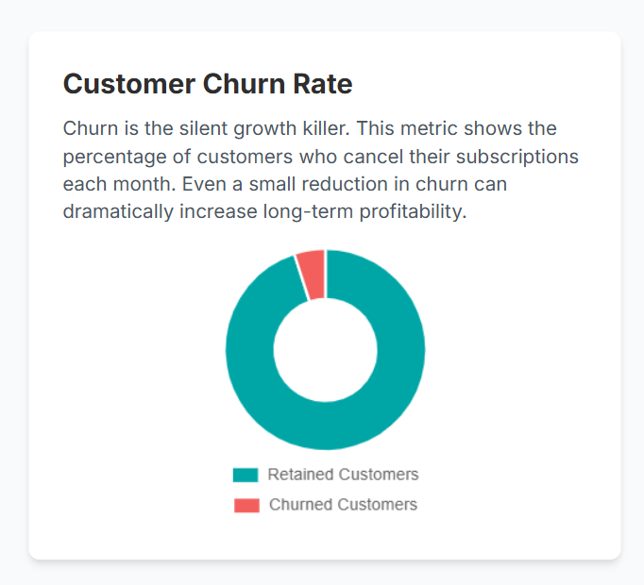Click the word "Churn" in the heading
This screenshot has height=585, width=644.
pyautogui.click(x=241, y=84)
